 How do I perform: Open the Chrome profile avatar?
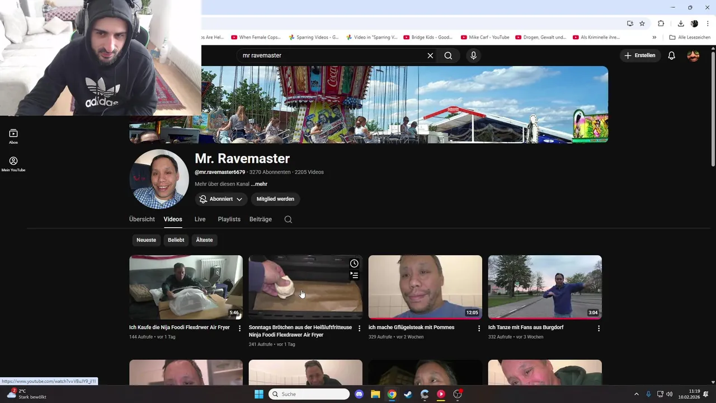694,24
